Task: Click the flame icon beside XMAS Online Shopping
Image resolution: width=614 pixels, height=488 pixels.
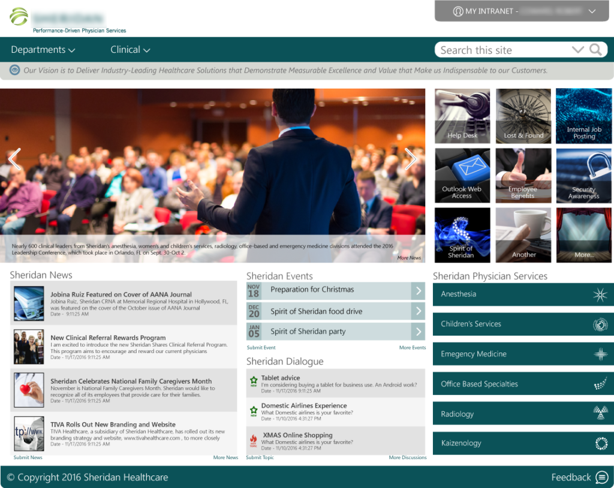Action: click(254, 441)
